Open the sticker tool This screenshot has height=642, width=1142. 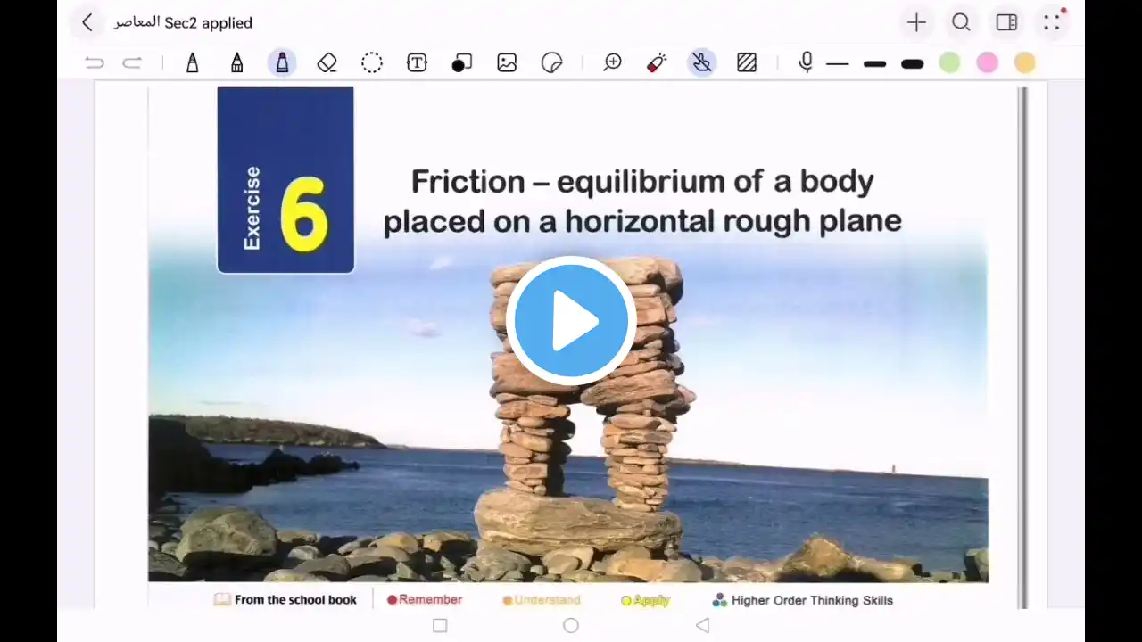coord(552,62)
